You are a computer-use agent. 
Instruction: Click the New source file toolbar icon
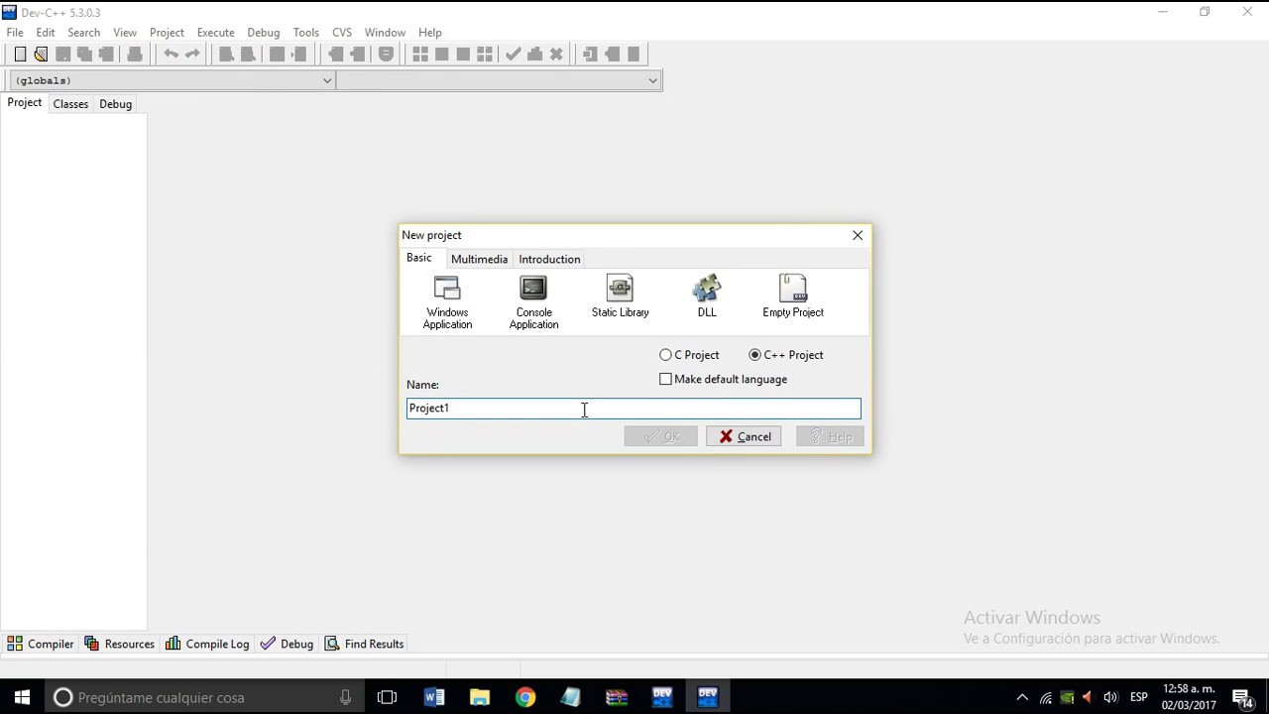point(20,55)
